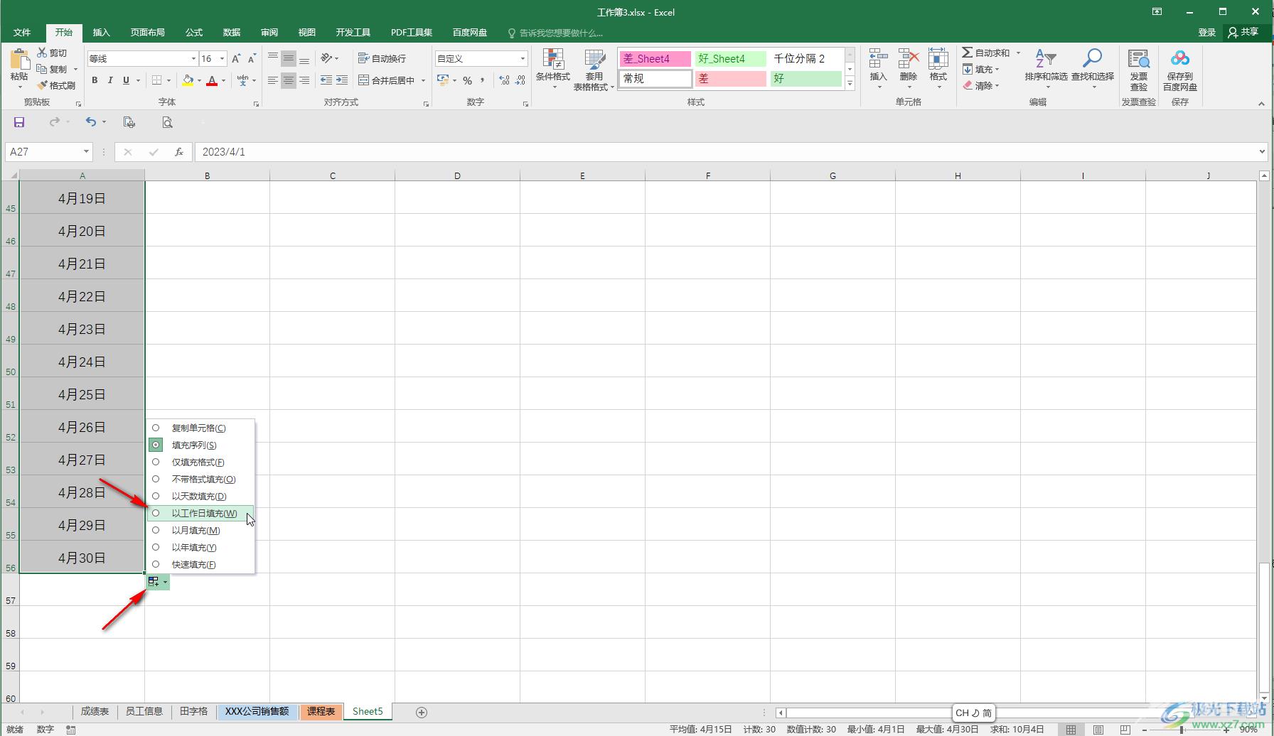Open Find and Select (查找和选择)
Screen dimensions: 1274x736
coord(1093,67)
